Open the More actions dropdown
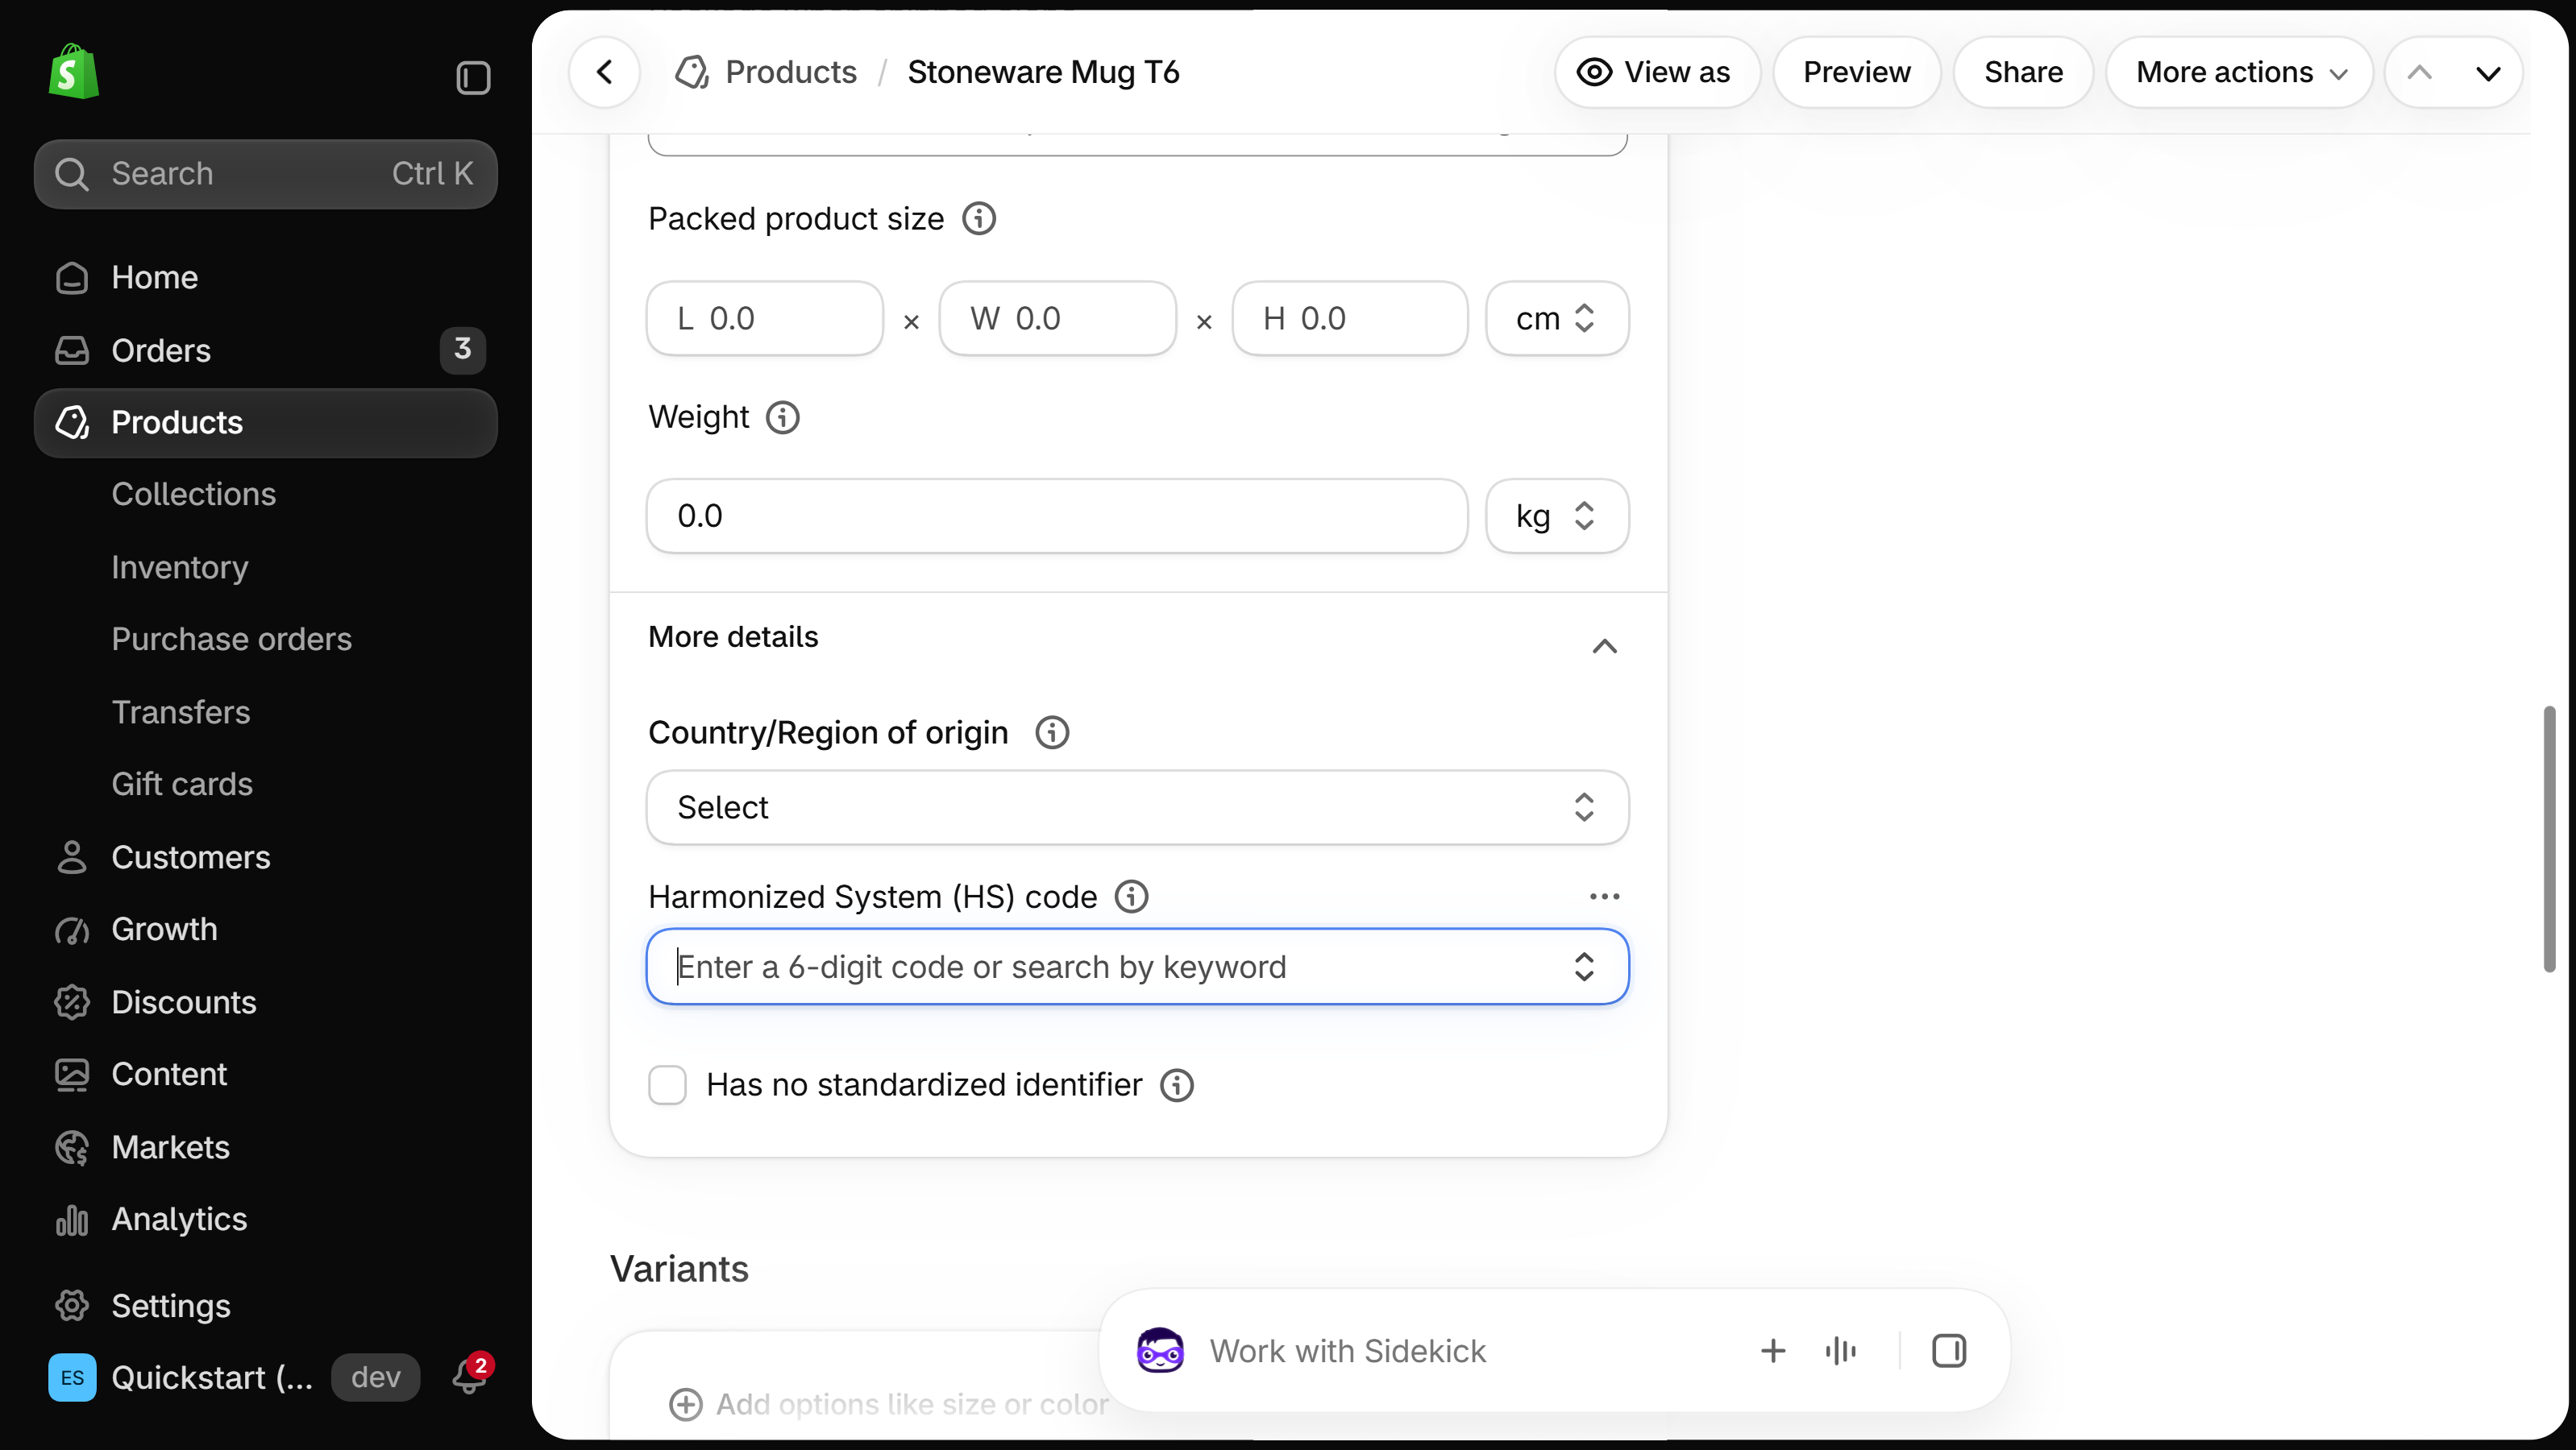 click(2240, 72)
